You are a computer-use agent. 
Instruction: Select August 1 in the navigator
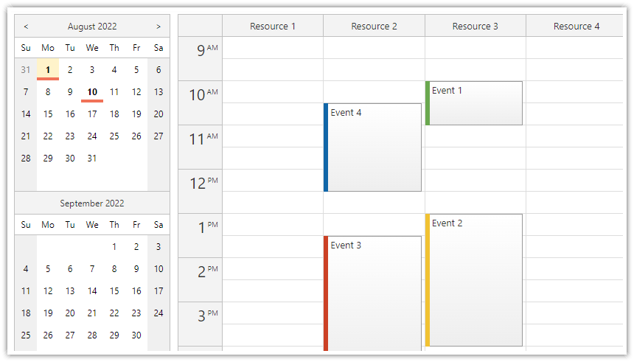(48, 69)
